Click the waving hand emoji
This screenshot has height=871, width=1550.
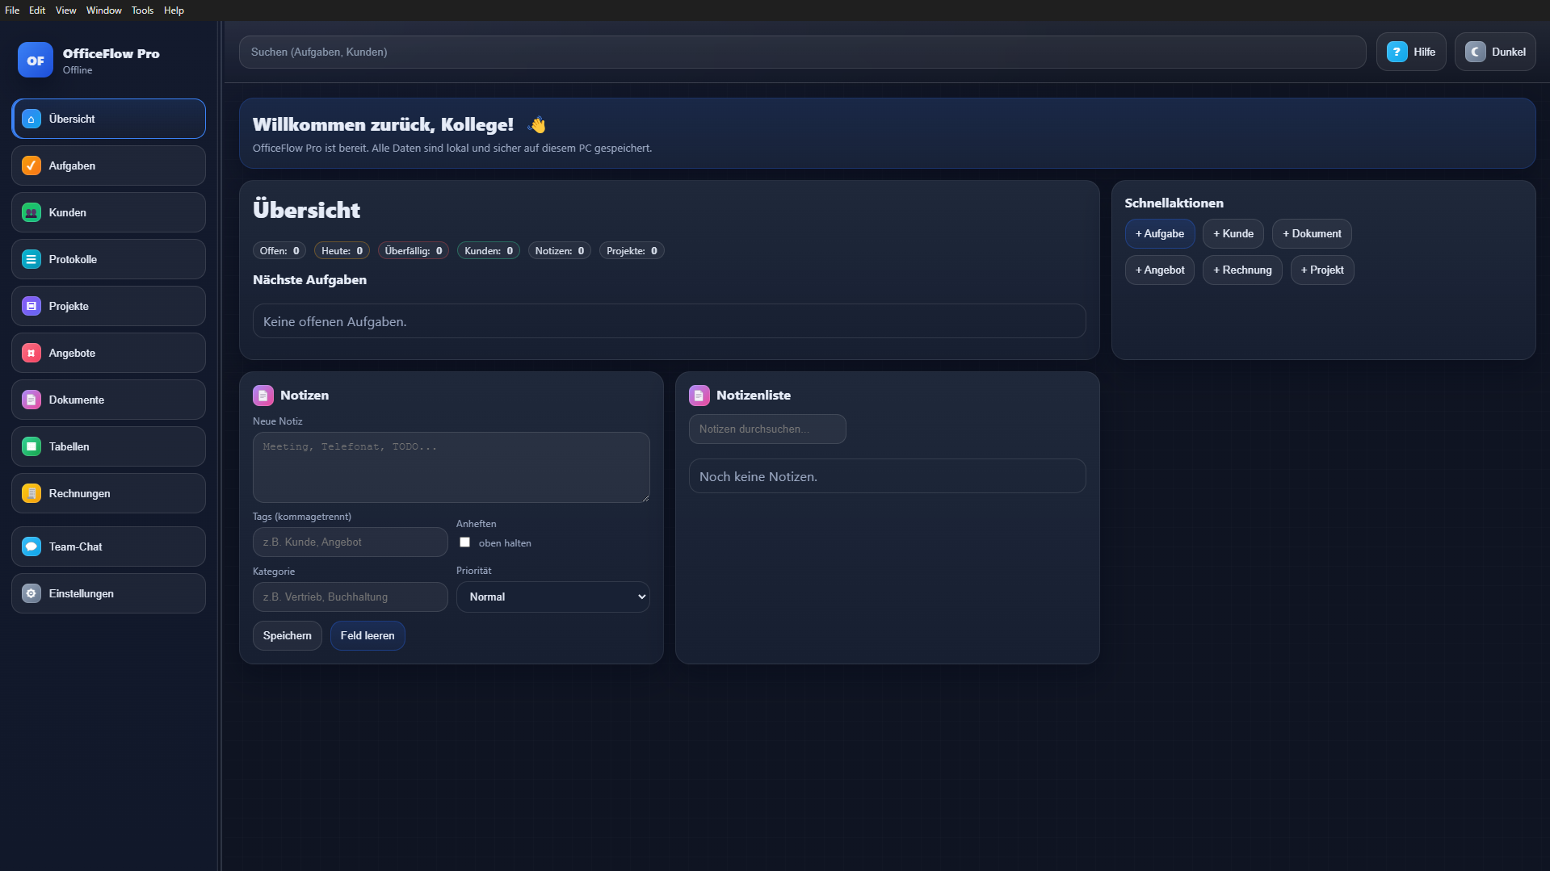(x=537, y=125)
